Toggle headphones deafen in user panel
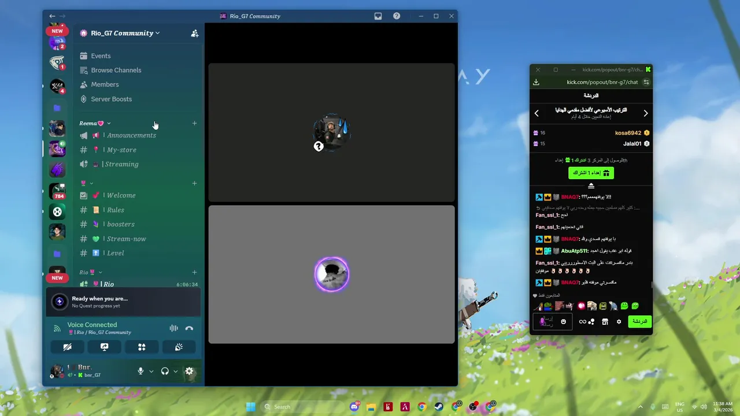This screenshot has height=416, width=740. [165, 371]
